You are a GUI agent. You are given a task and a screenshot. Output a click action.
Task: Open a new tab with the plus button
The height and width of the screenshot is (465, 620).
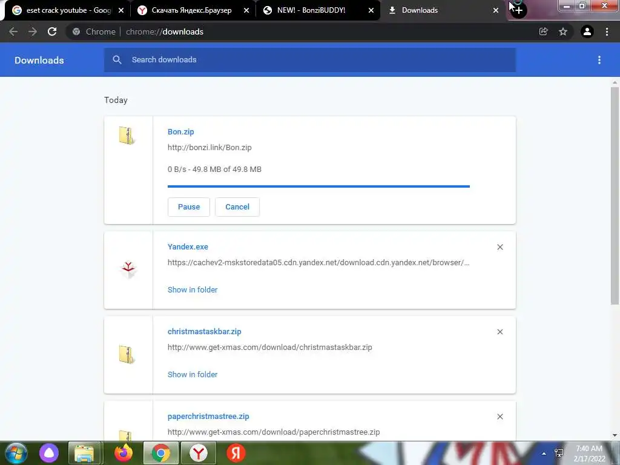pyautogui.click(x=518, y=10)
